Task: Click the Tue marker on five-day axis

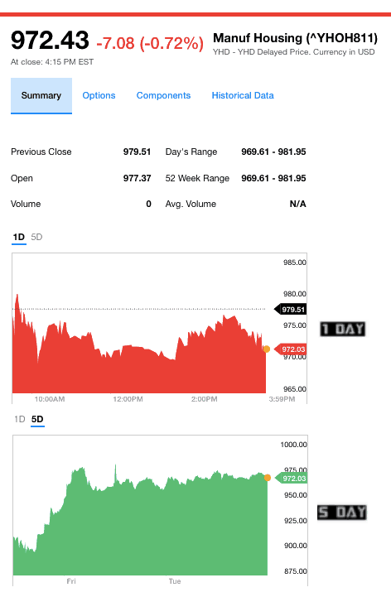Action: (175, 581)
